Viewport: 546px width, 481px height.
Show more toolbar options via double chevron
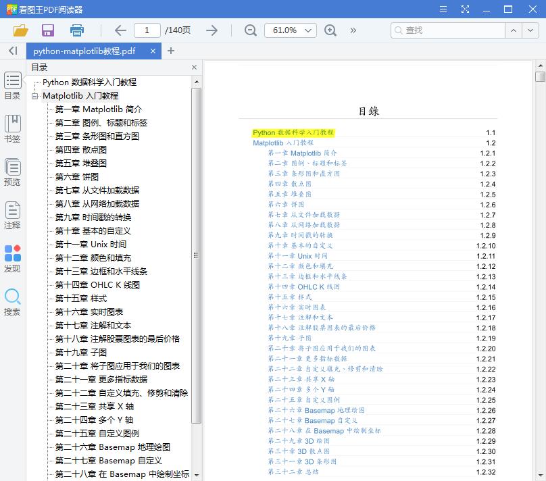[353, 30]
